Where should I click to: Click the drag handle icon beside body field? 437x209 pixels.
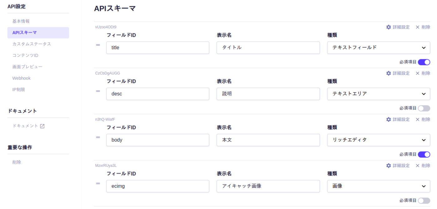[x=98, y=137]
